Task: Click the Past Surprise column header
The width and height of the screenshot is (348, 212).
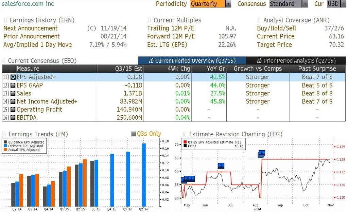Action: point(317,69)
